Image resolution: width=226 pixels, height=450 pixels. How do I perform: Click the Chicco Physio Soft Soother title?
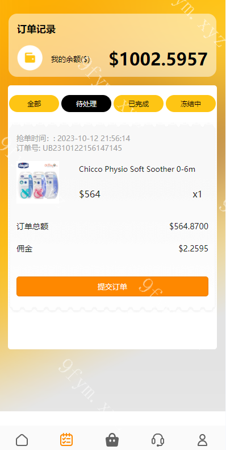pos(137,170)
